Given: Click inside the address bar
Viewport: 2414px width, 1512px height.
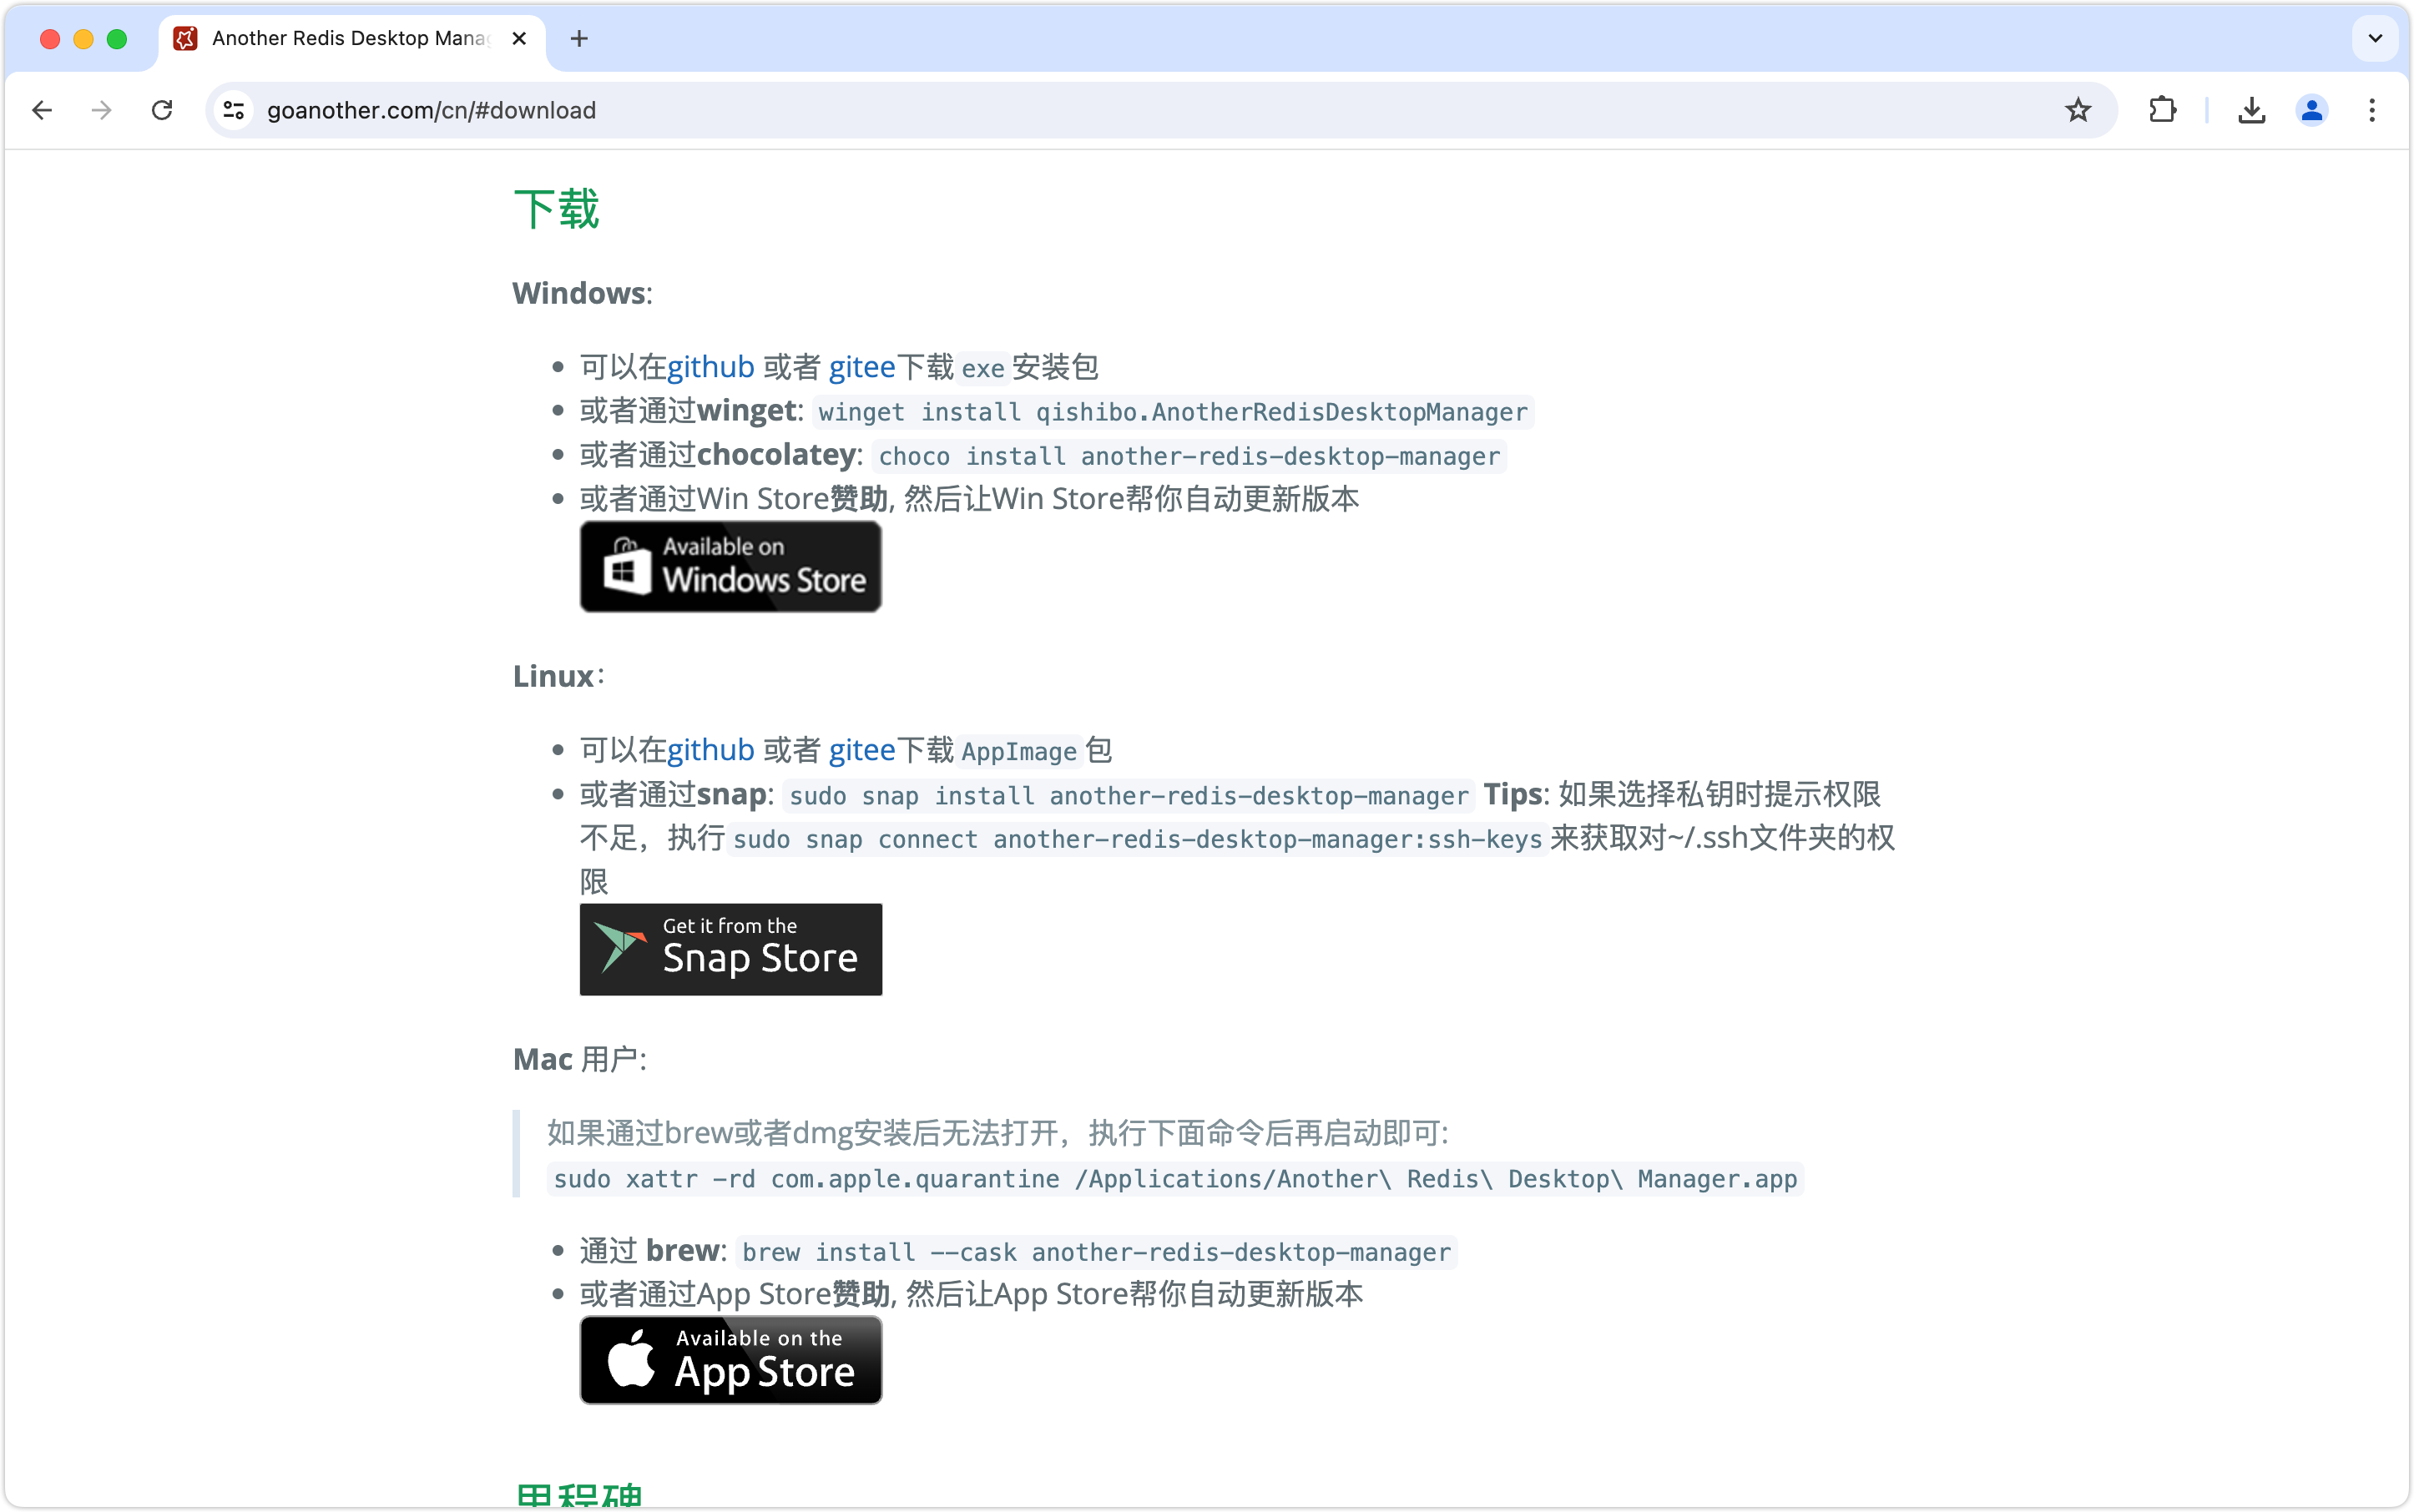Looking at the screenshot, I should (x=800, y=110).
